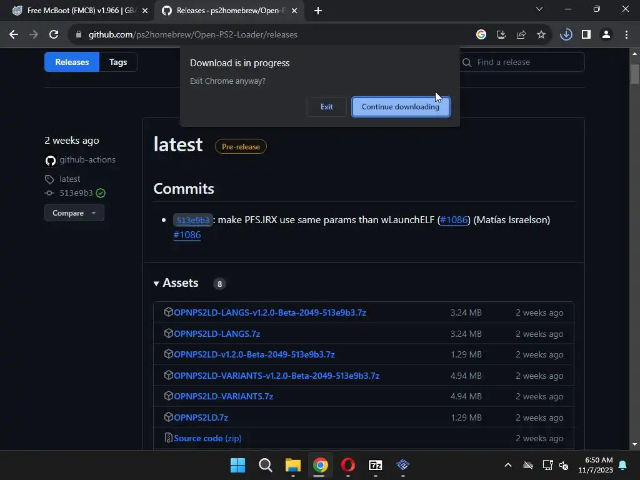Close the Releases ps2homebrew tab
The image size is (640, 480).
tap(294, 11)
